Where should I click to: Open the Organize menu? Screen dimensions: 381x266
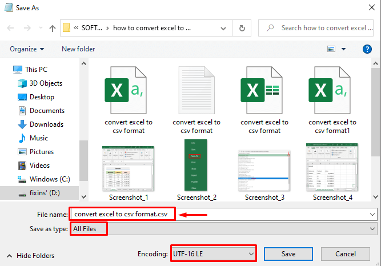tap(27, 49)
